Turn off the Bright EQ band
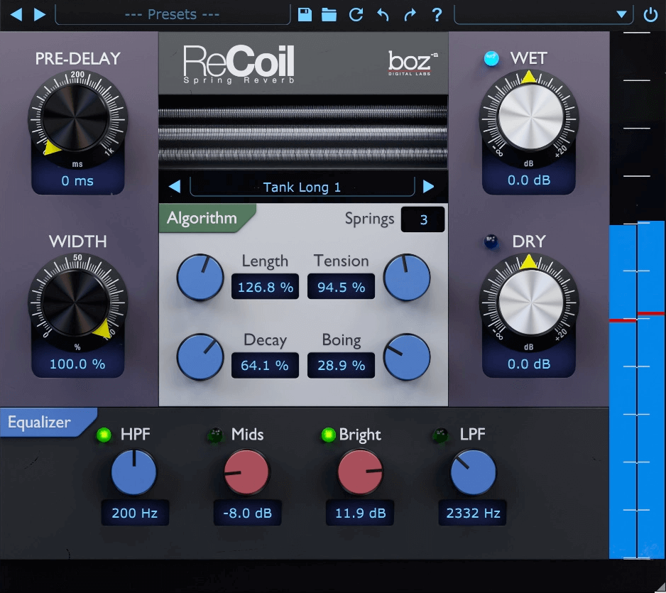Viewport: 666px width, 593px height. 327,434
